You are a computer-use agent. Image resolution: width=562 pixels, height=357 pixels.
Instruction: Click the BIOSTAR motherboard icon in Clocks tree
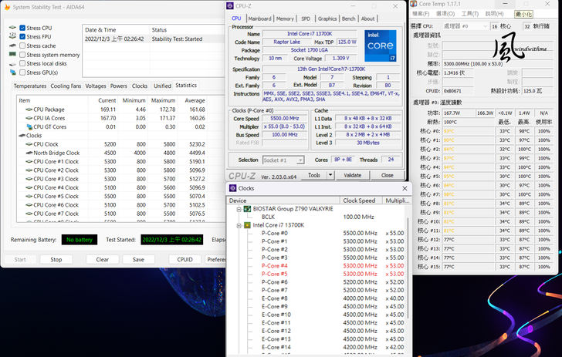point(247,209)
